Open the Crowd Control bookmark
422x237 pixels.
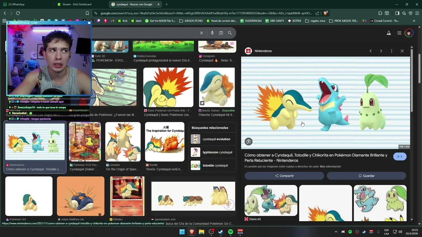click(x=384, y=21)
